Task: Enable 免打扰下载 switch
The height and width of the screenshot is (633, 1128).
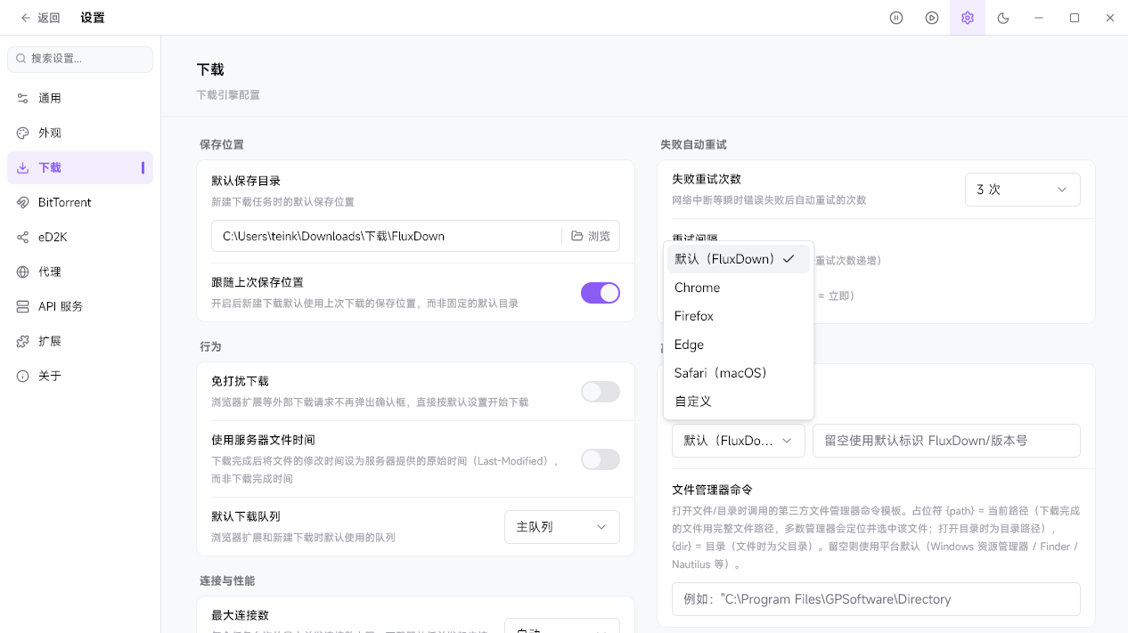Action: click(601, 392)
